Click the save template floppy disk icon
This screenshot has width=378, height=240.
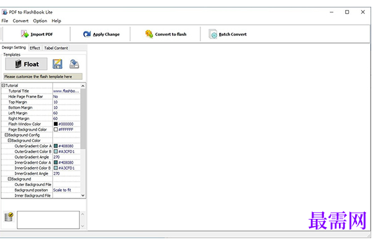[57, 64]
